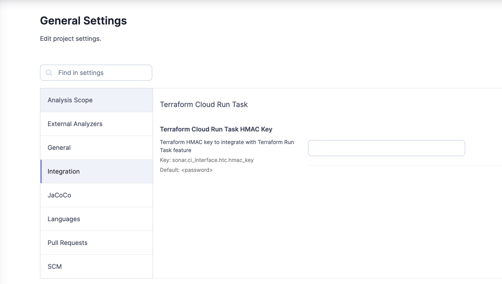Click the Terraform Cloud Run Task HMAC Key label
502x284 pixels.
(216, 129)
